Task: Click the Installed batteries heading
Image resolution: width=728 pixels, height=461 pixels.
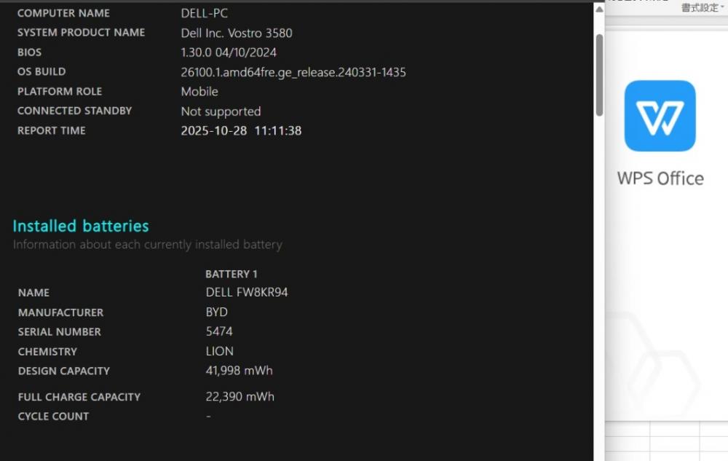Action: point(81,226)
